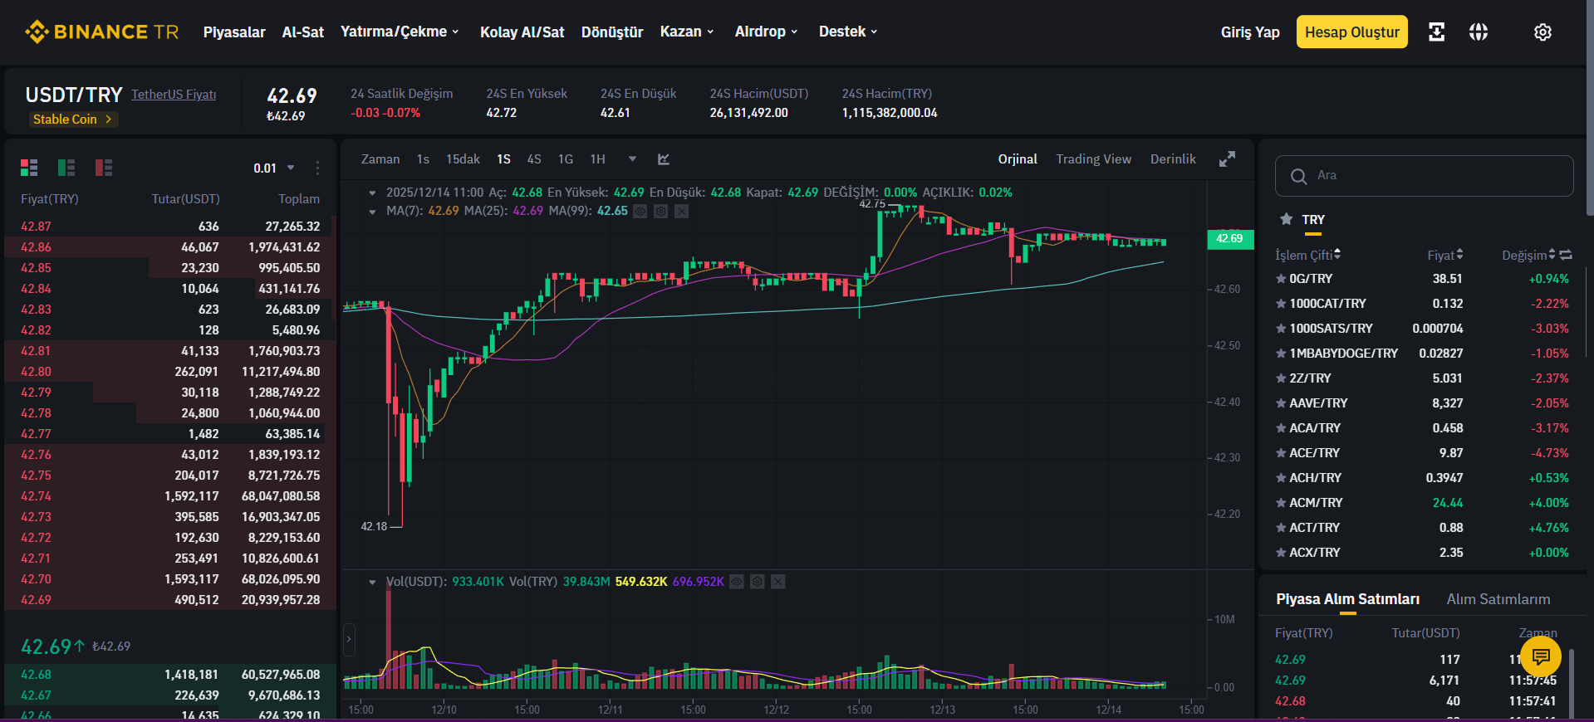Expand the chart to fullscreen

coord(1227,159)
